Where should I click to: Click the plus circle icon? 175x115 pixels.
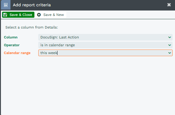39,15
